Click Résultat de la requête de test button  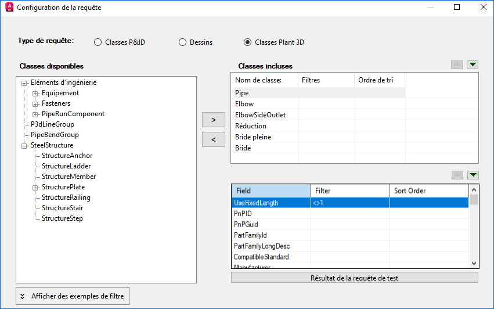click(354, 278)
